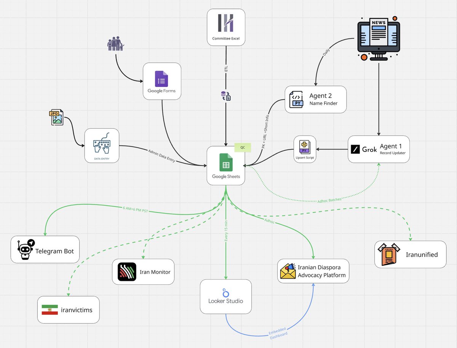This screenshot has width=457, height=348.
Task: Select the Data Entry keyboard icon
Action: click(x=101, y=143)
